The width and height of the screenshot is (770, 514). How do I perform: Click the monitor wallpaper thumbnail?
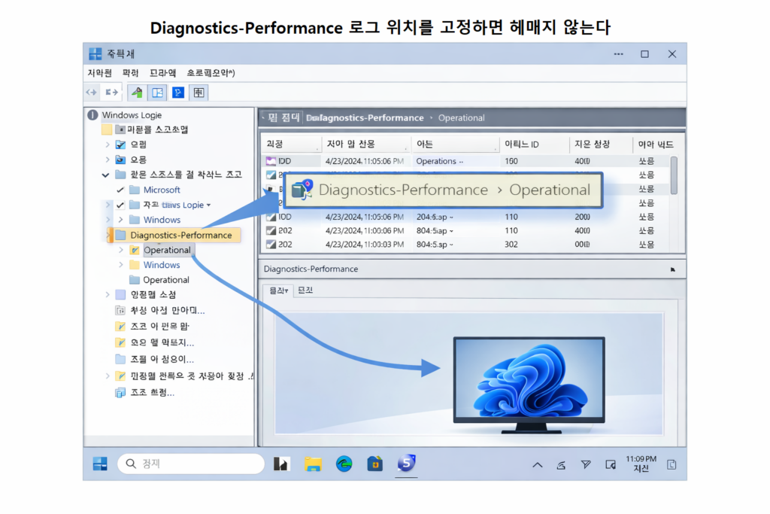(529, 385)
